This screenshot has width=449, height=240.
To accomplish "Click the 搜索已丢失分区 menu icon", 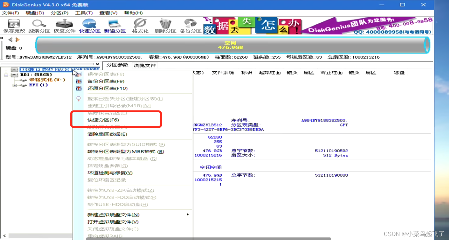I will click(x=79, y=99).
